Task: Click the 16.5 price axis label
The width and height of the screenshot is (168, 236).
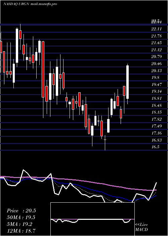Action: coord(155,147)
